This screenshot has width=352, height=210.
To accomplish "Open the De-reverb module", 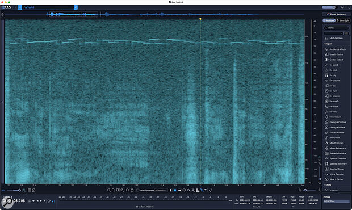I will tap(332, 102).
